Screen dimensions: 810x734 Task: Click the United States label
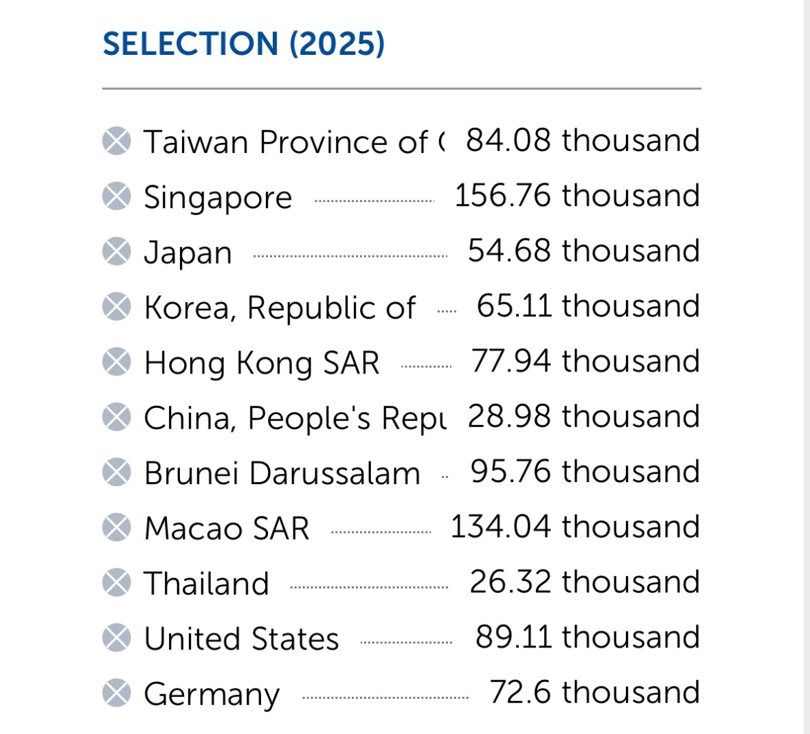coord(241,639)
